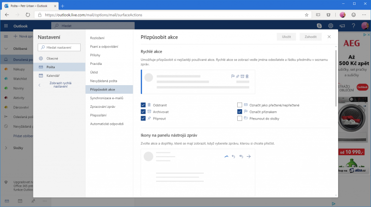Click the Hledat search box in Outlook header
The image size is (371, 207).
[93, 26]
